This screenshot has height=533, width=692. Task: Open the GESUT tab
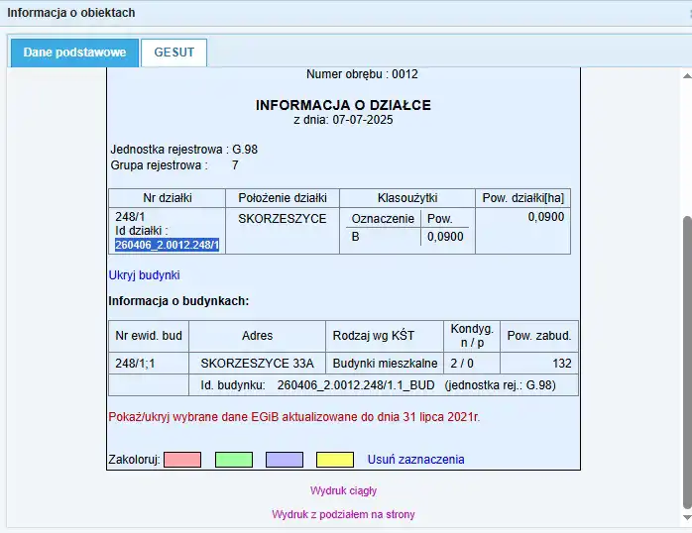pyautogui.click(x=173, y=53)
